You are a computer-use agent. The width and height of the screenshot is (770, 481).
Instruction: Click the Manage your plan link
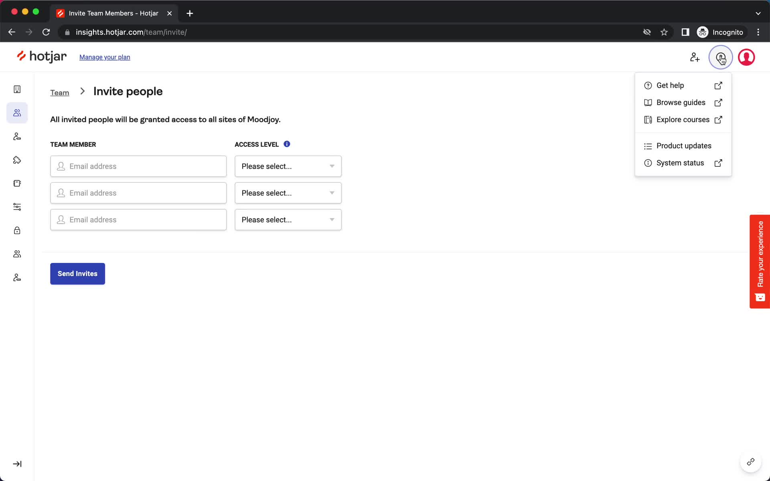105,57
